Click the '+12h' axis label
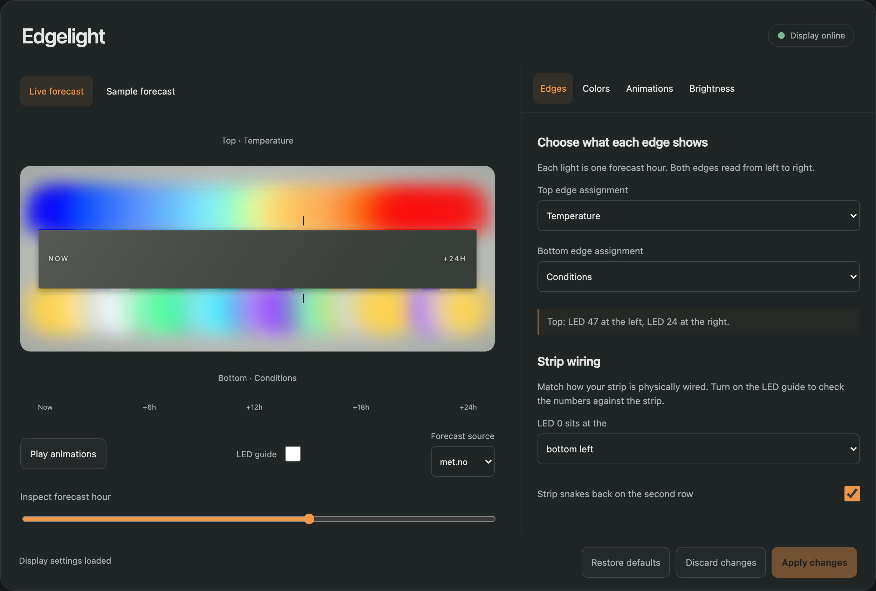Image resolution: width=876 pixels, height=591 pixels. pos(254,407)
